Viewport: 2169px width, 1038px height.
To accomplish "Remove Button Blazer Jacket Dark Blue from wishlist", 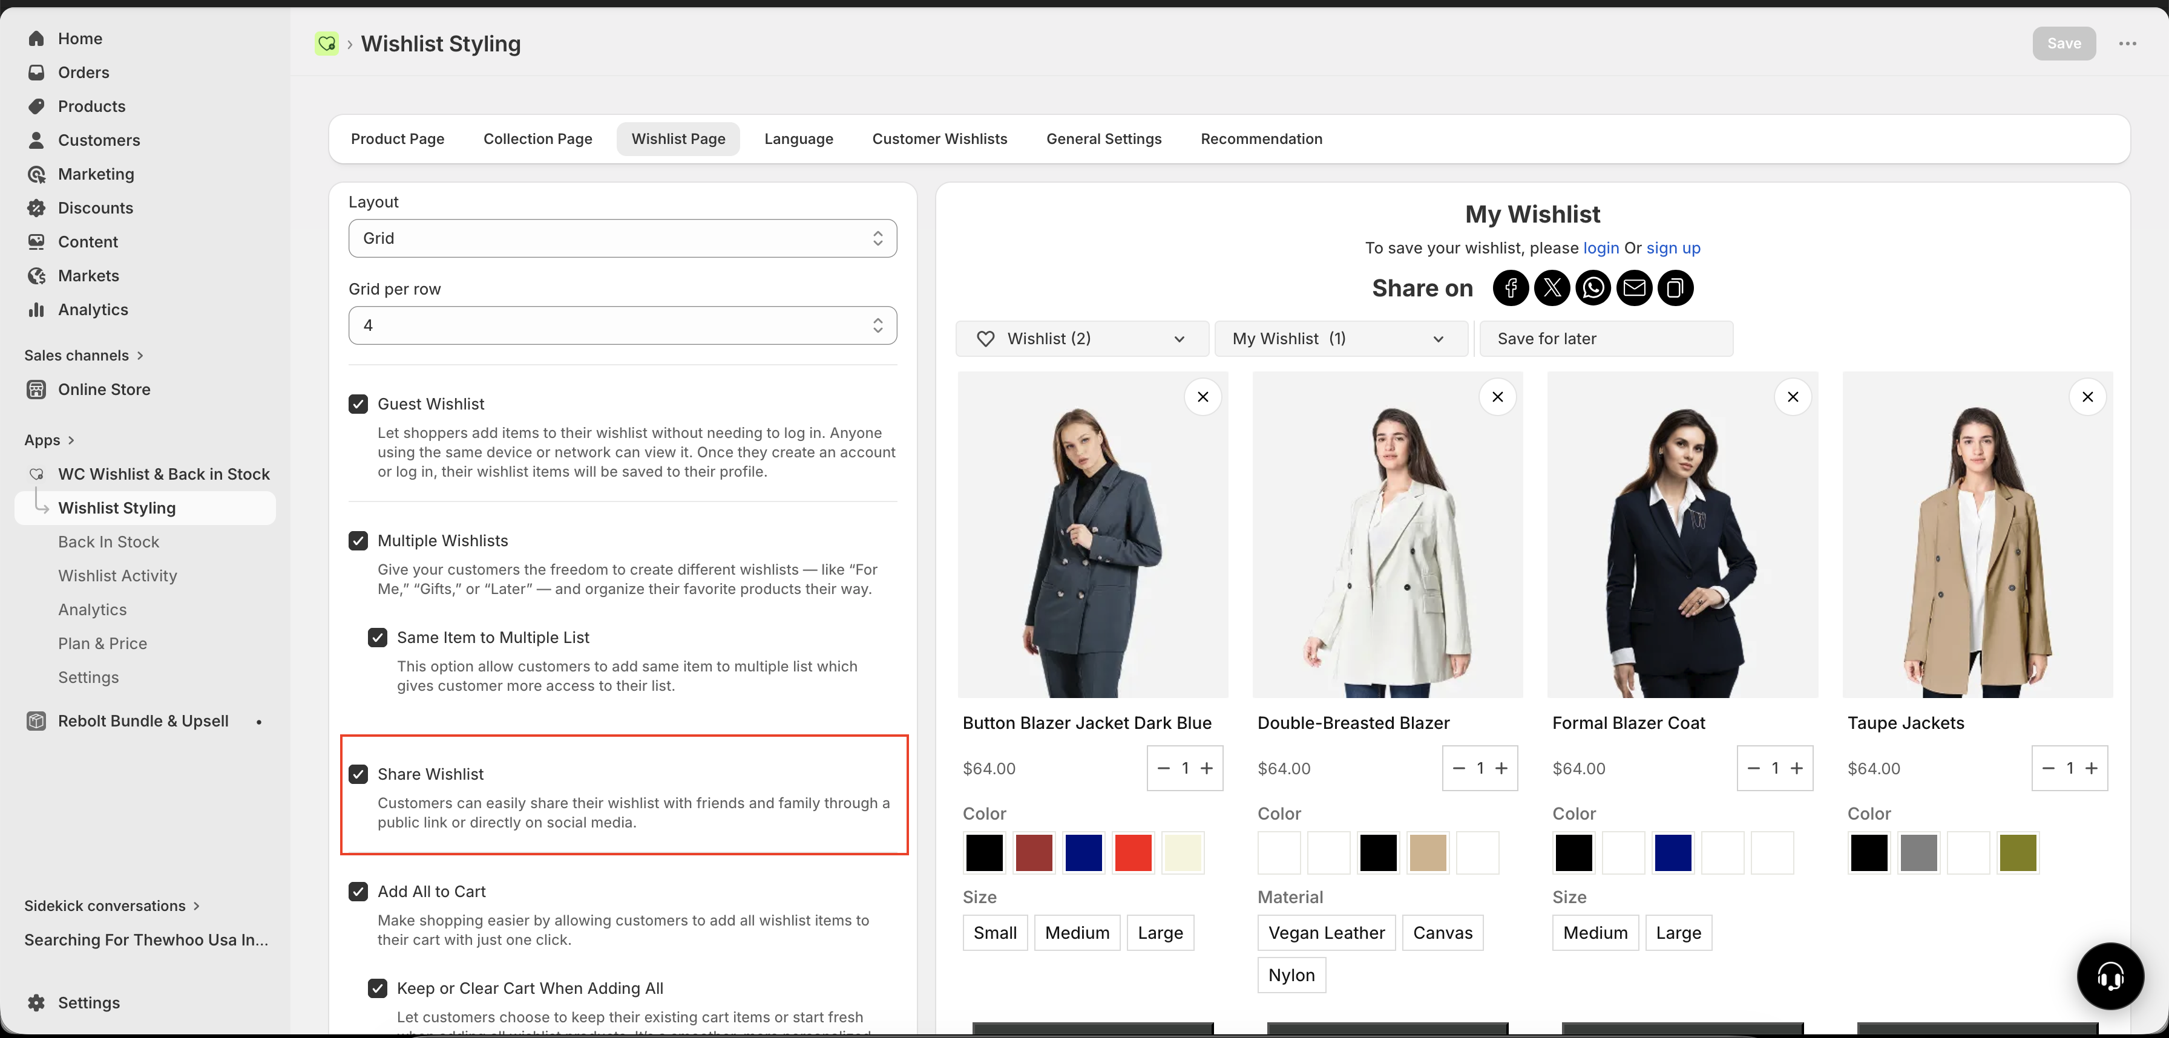I will click(1203, 397).
